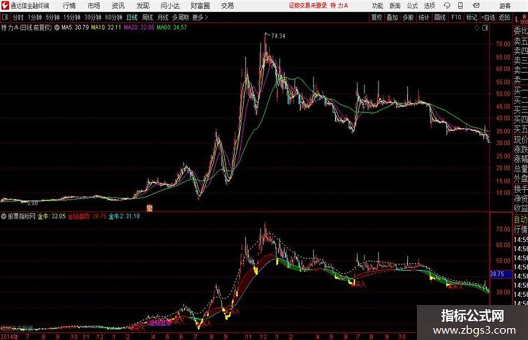
Task: Toggle the side panel icon at chart top right
Action: (485, 28)
